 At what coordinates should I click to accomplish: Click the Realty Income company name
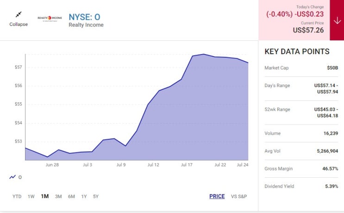pyautogui.click(x=86, y=25)
